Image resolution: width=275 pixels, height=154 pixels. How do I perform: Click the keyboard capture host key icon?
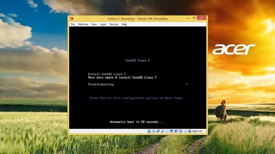coord(189,131)
